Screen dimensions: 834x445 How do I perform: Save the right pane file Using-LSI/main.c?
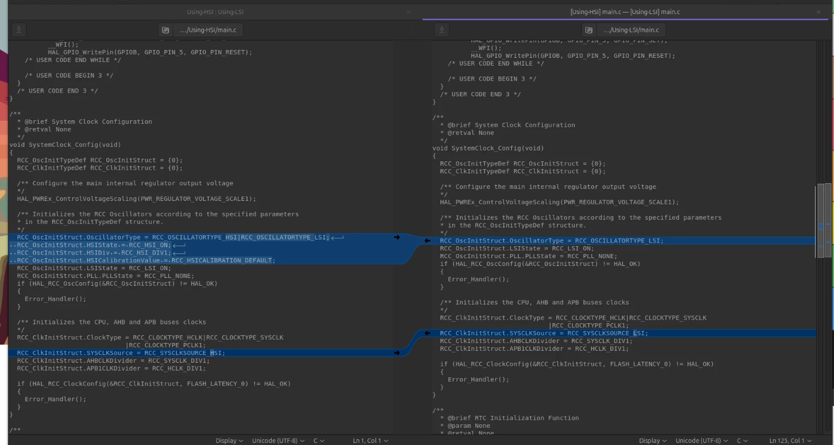pyautogui.click(x=441, y=30)
